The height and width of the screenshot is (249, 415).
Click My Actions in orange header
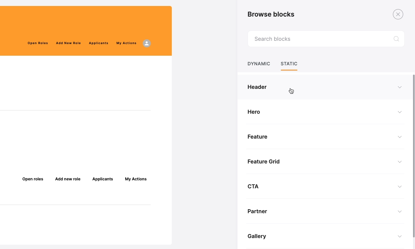coord(126,43)
